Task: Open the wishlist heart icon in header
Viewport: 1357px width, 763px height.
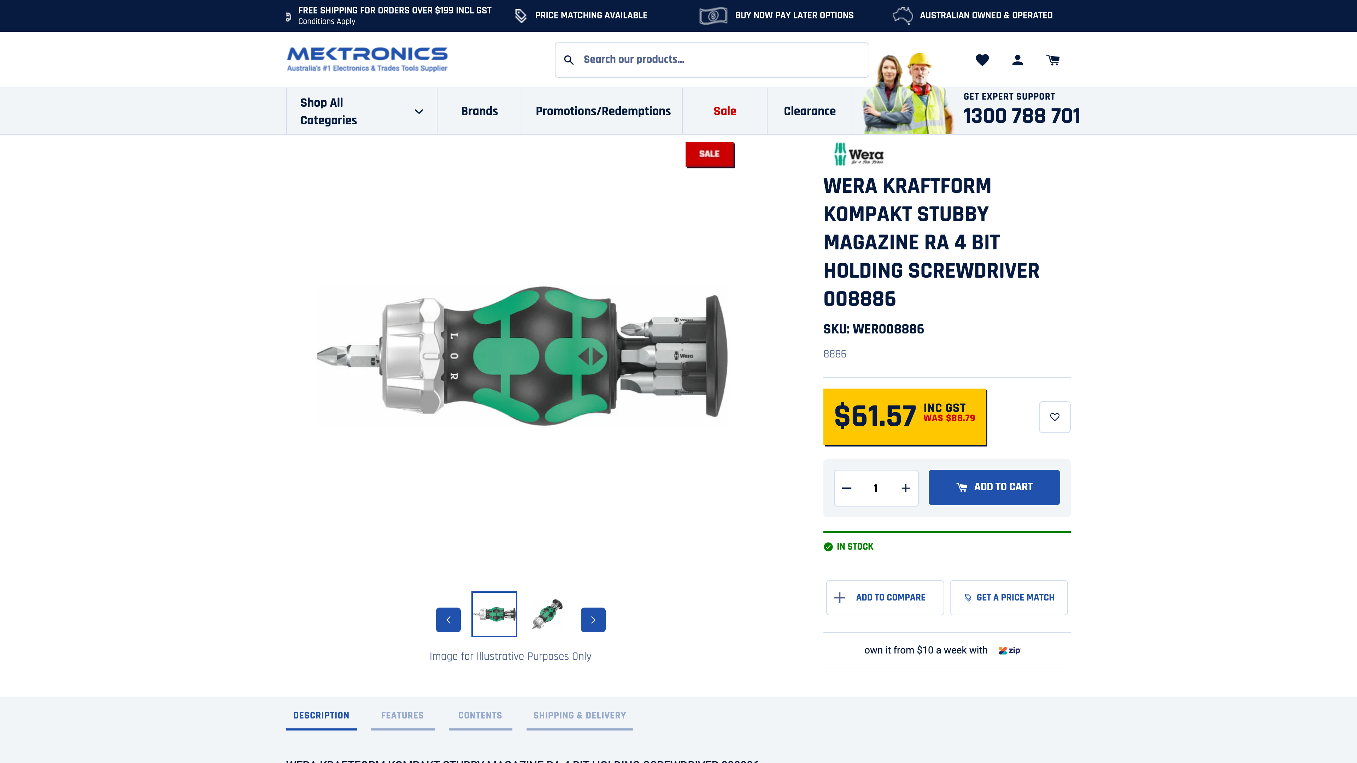Action: tap(982, 60)
